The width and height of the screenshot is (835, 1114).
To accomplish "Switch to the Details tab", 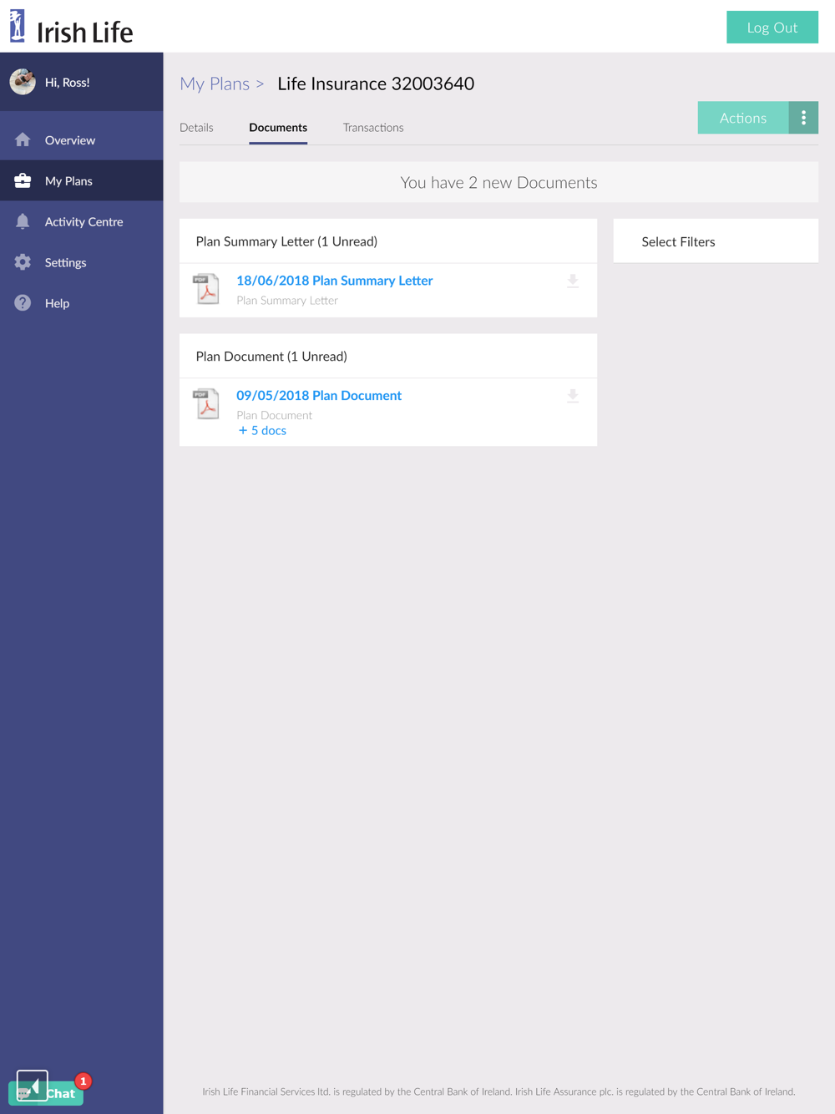I will pos(196,128).
